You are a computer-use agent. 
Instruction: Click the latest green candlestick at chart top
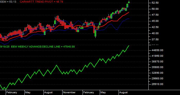129,2
